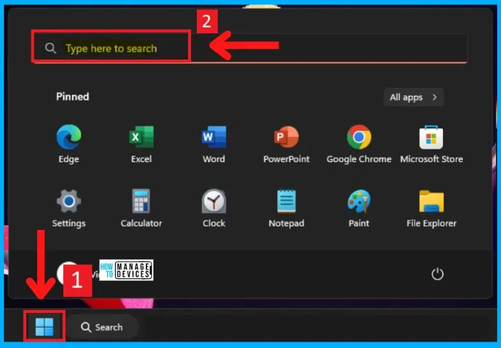Open the user profile avatar menu
This screenshot has height=348, width=501.
(68, 273)
